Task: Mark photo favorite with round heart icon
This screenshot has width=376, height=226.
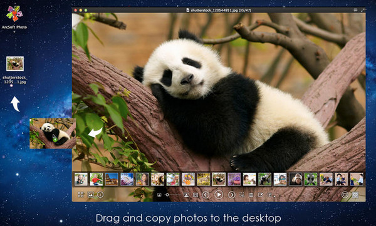Action: click(345, 195)
